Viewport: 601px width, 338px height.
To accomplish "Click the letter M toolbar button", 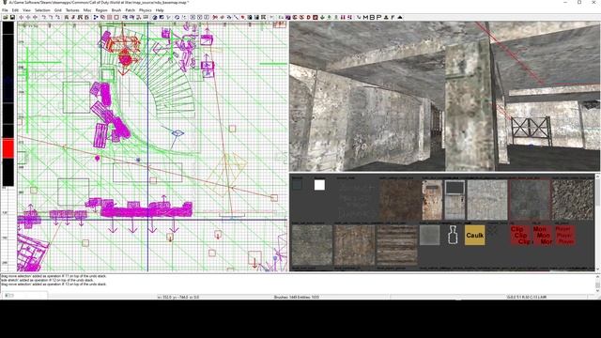I will [365, 17].
